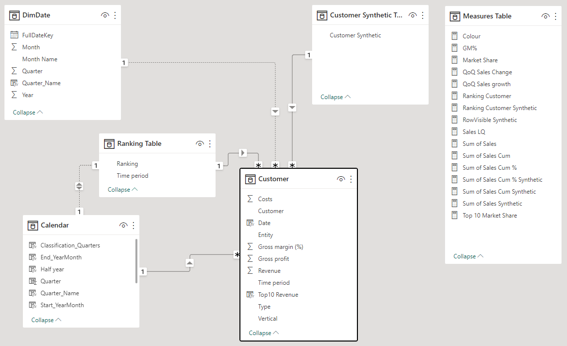567x346 pixels.
Task: Click the Market Share measure calculator icon
Action: coord(454,60)
